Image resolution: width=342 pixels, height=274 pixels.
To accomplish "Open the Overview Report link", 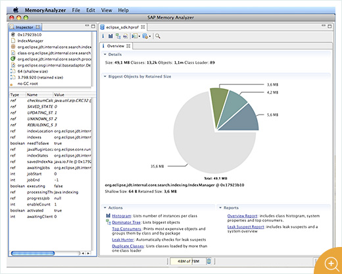I will click(242, 216).
